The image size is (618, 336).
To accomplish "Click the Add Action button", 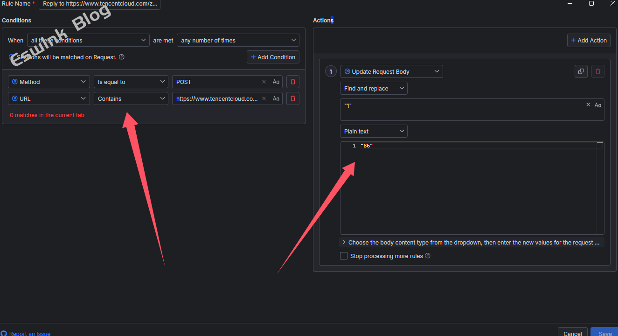I will pos(588,41).
